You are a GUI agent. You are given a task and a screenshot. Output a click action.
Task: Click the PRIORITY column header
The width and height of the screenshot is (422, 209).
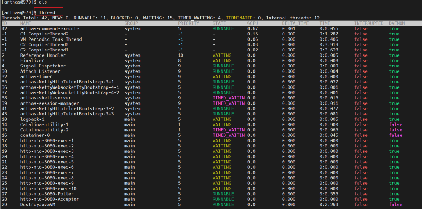point(188,23)
